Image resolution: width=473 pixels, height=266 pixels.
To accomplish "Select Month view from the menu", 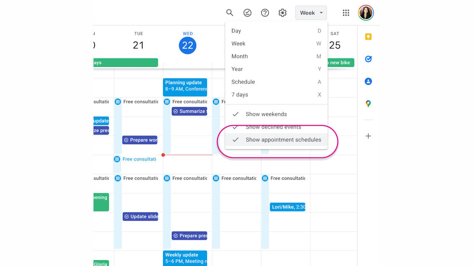I will (x=239, y=56).
